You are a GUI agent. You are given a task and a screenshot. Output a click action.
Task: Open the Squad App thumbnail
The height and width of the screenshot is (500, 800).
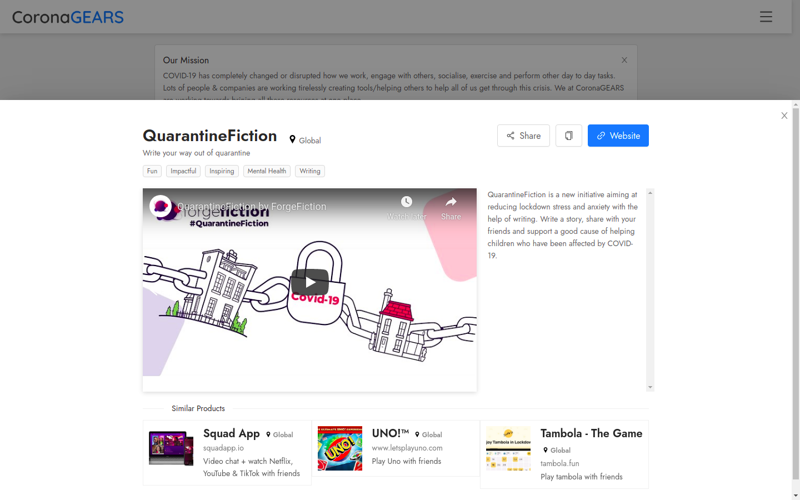(171, 448)
